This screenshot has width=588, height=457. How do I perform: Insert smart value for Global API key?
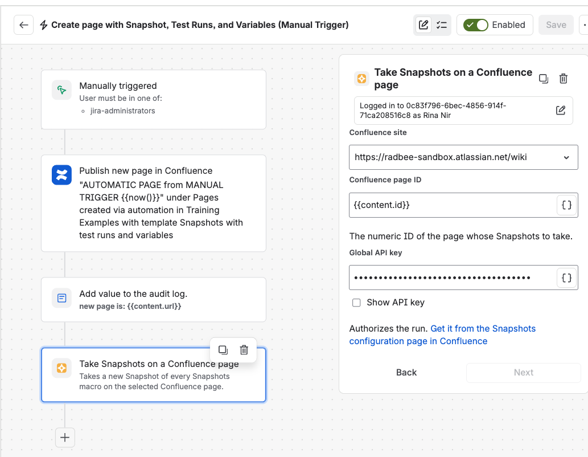pos(566,278)
